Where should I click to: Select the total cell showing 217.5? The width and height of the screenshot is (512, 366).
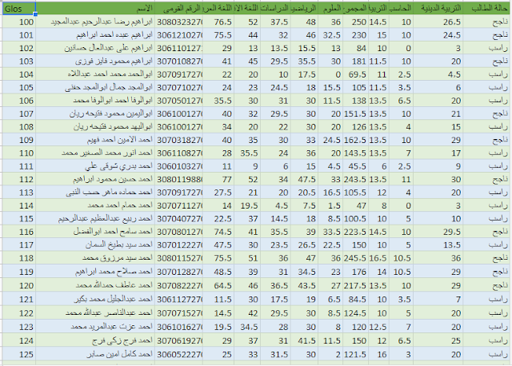coord(355,285)
